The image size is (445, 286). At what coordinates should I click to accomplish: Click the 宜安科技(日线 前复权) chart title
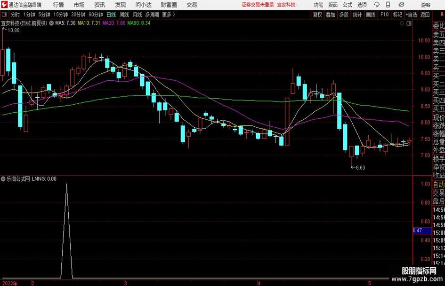[24, 23]
